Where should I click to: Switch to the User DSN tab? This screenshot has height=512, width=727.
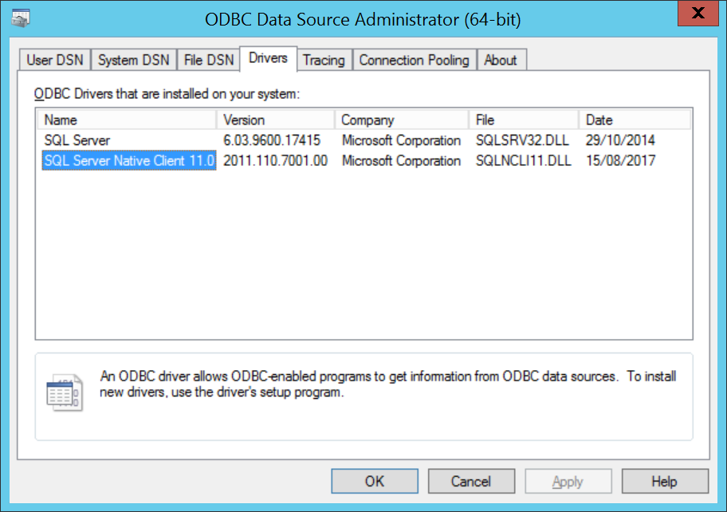pos(55,60)
